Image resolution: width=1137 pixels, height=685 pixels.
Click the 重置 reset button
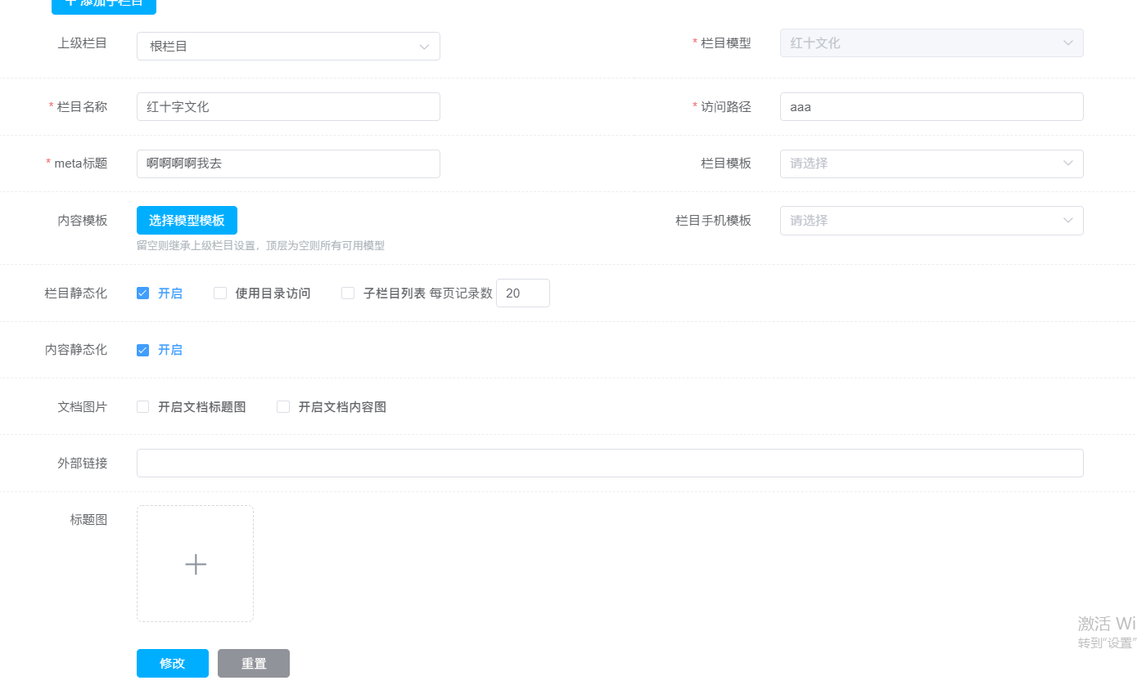pos(254,664)
